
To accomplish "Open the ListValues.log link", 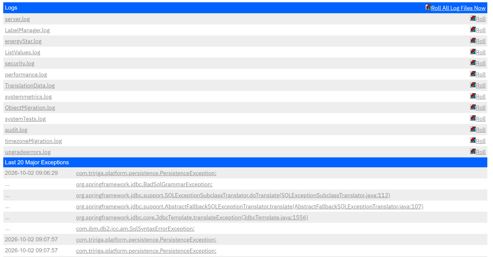I will [22, 52].
